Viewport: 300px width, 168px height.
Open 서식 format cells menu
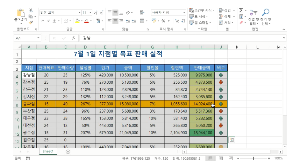226,23
